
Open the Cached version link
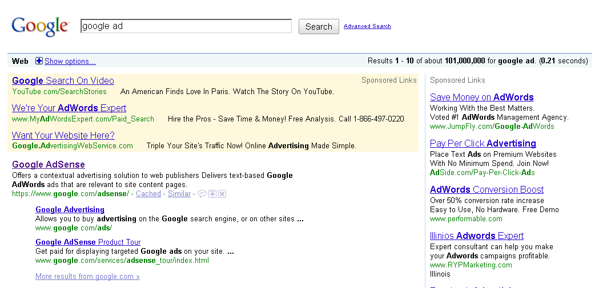(148, 194)
